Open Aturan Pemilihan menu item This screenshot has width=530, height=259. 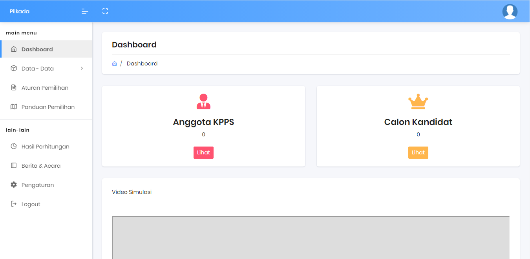click(45, 88)
